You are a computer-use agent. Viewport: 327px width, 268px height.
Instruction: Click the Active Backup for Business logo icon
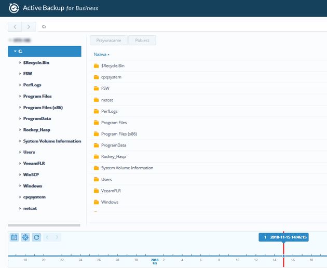tap(14, 8)
